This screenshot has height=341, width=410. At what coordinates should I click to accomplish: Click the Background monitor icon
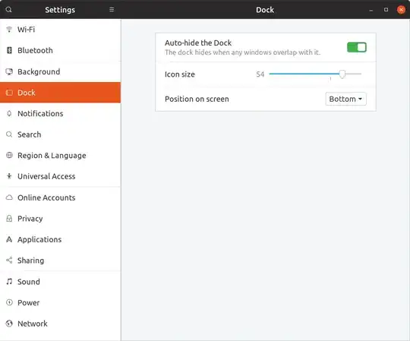click(x=9, y=71)
